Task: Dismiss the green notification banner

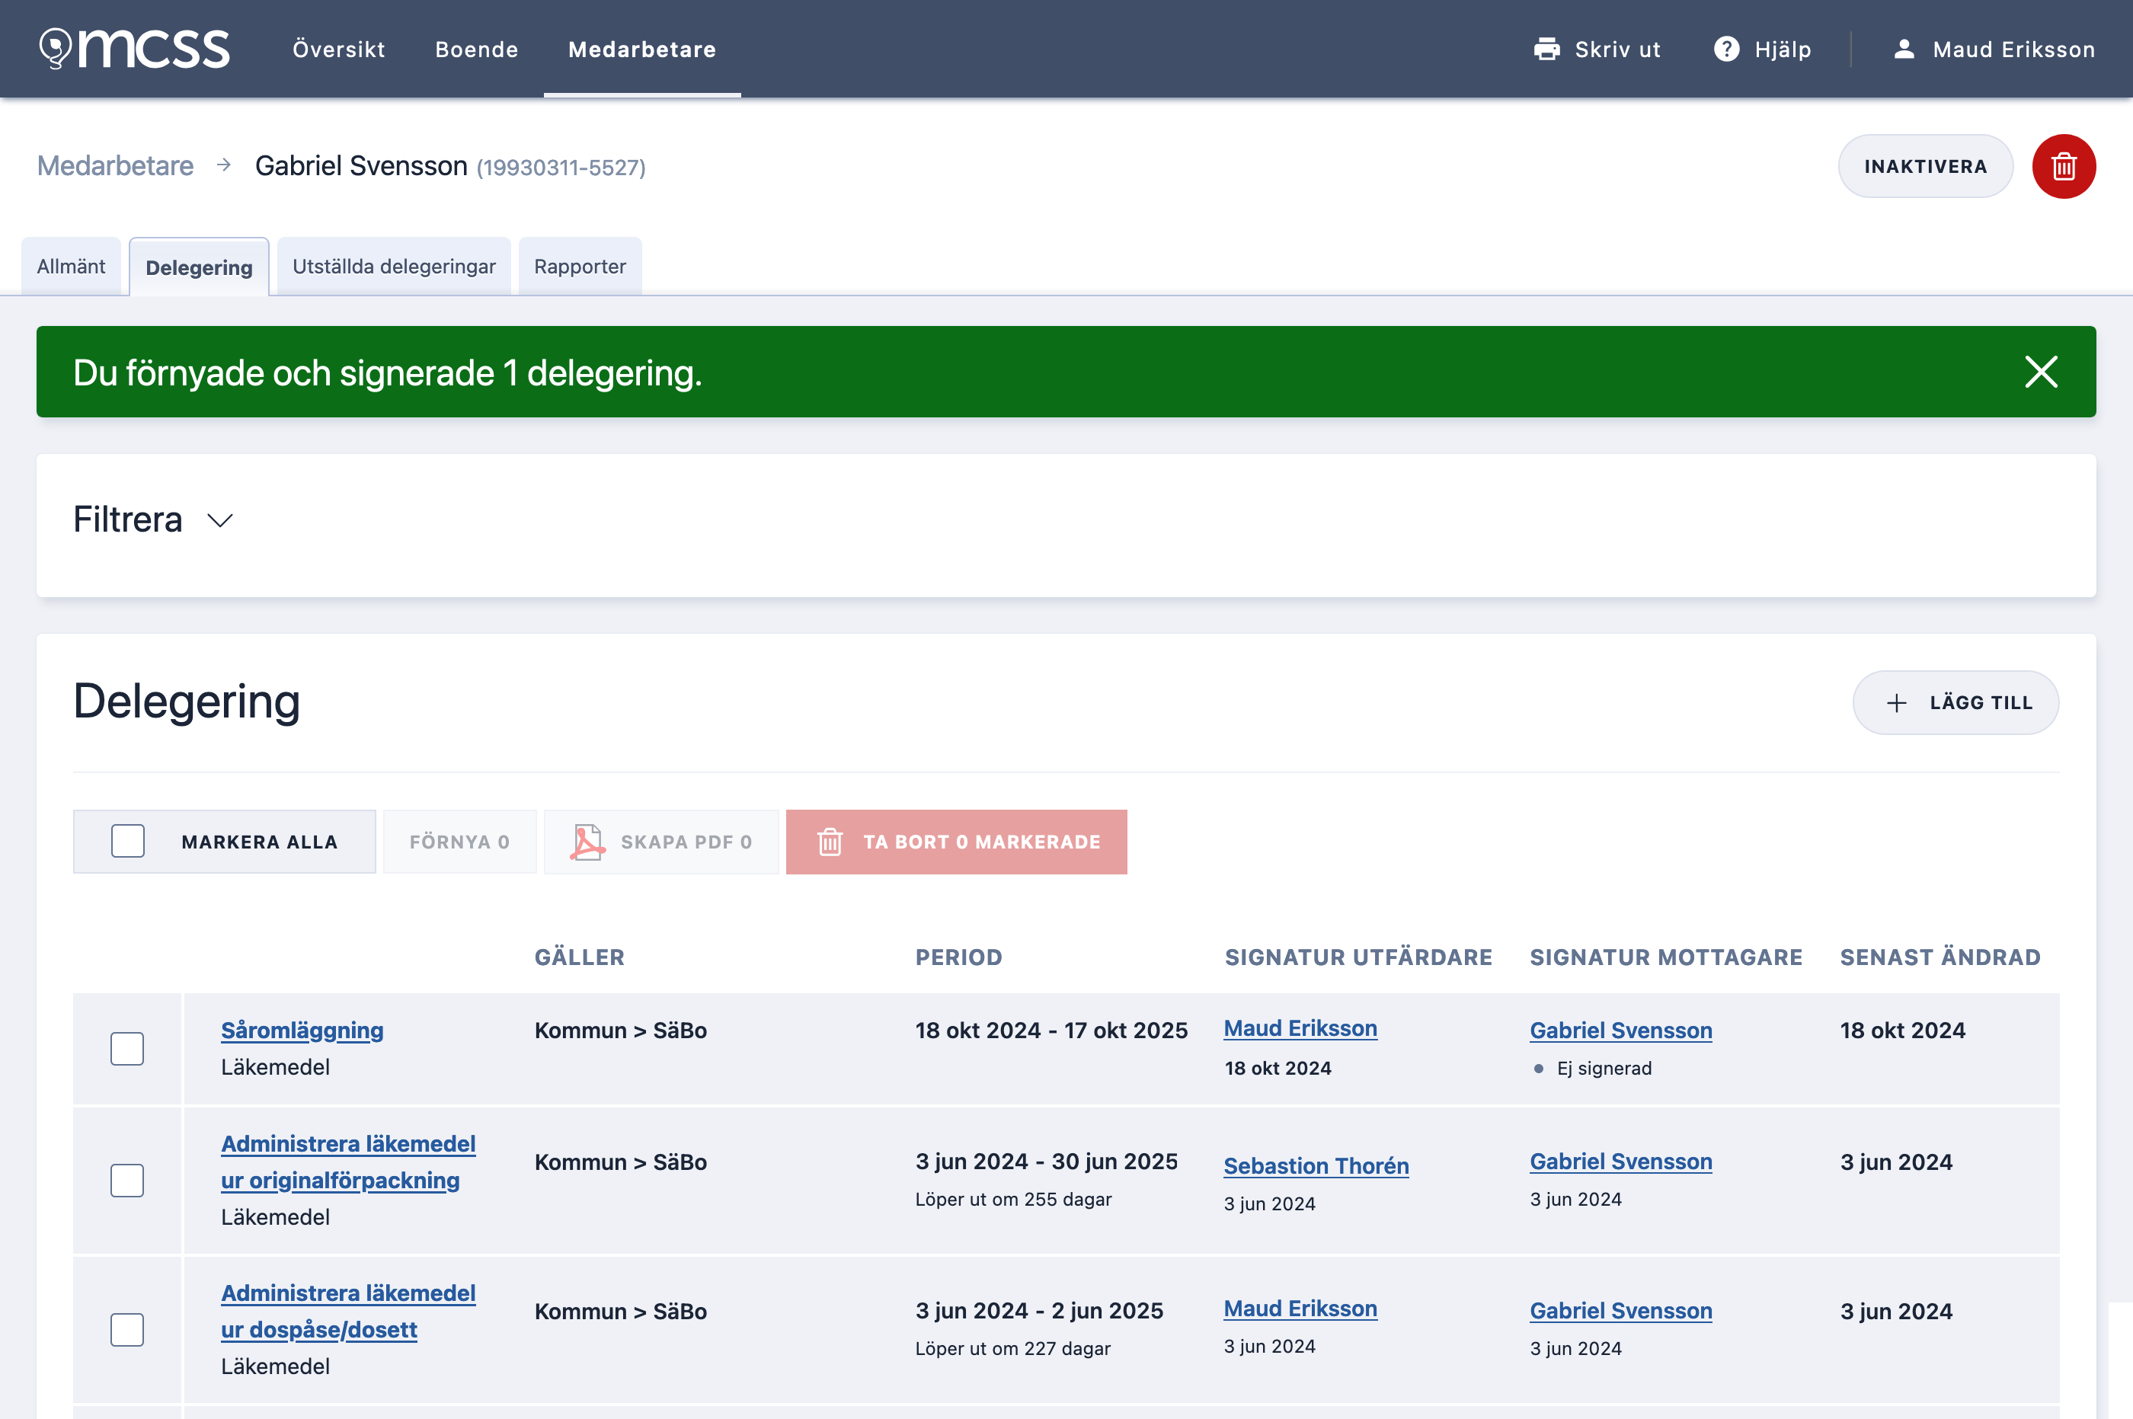Action: pos(2041,372)
